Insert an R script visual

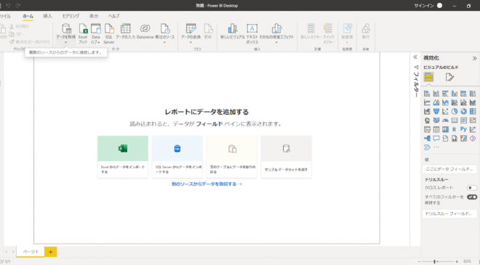coord(455,129)
